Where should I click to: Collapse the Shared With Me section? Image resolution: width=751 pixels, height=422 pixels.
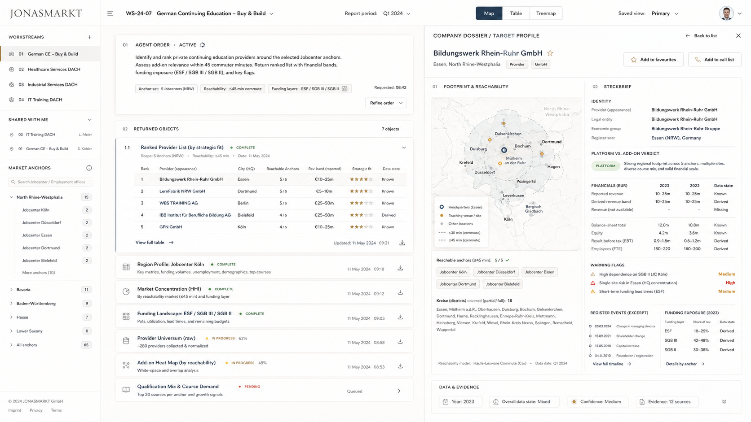click(x=89, y=120)
